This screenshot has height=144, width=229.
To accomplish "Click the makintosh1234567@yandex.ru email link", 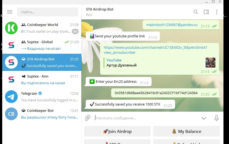I will coord(172,25).
